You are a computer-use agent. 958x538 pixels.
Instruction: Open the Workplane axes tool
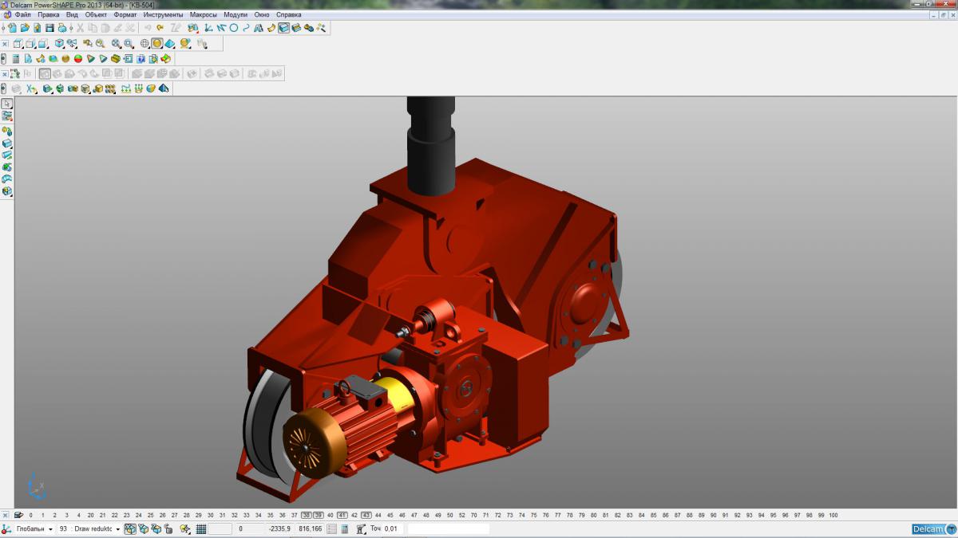[208, 27]
